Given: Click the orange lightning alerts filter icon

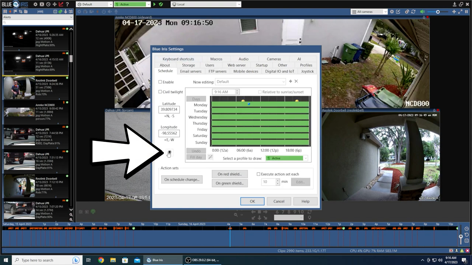Looking at the screenshot, I should point(10,12).
